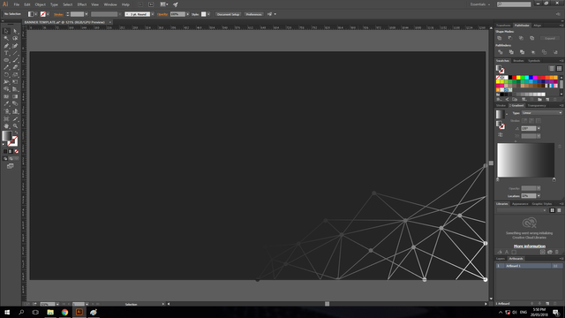This screenshot has height=318, width=565.
Task: Select the Pen tool
Action: coord(6,46)
